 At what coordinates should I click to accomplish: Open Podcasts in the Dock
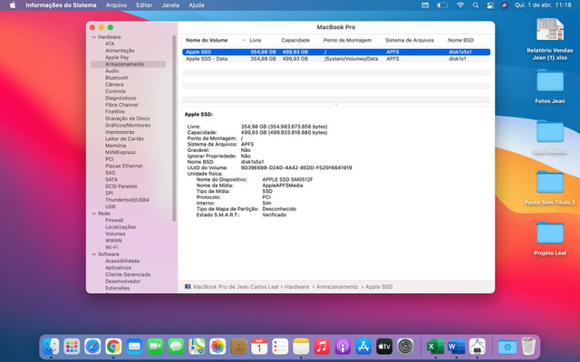(343, 347)
